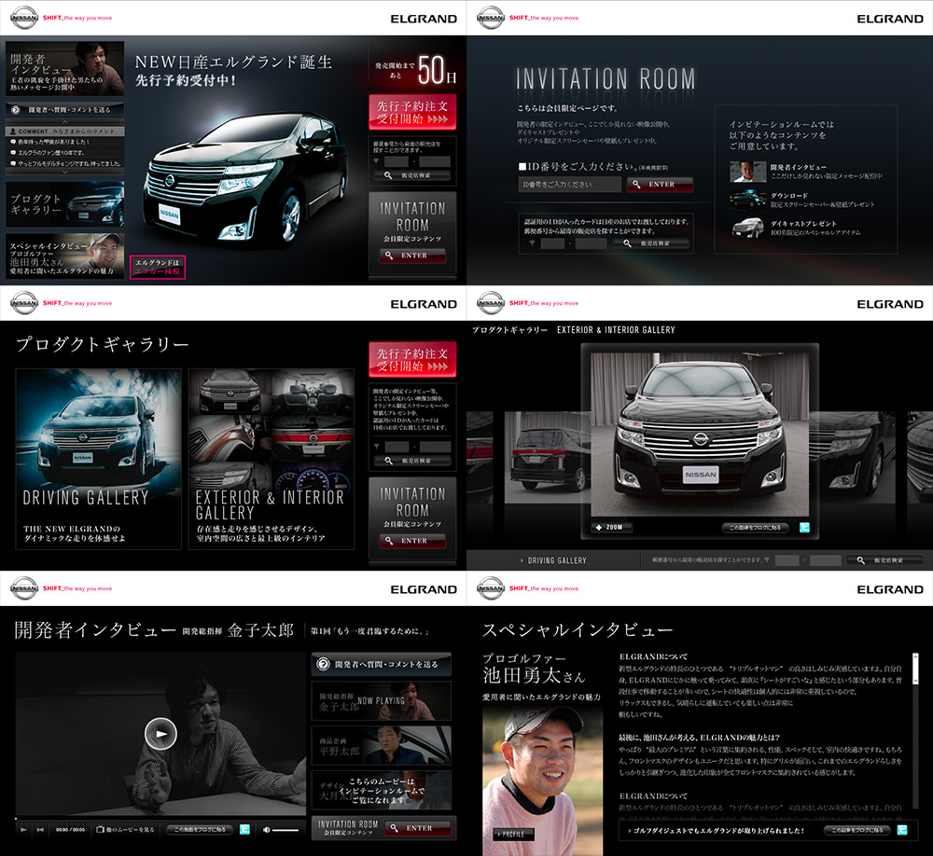Click the Twitter icon on the special interview page

pyautogui.click(x=902, y=830)
